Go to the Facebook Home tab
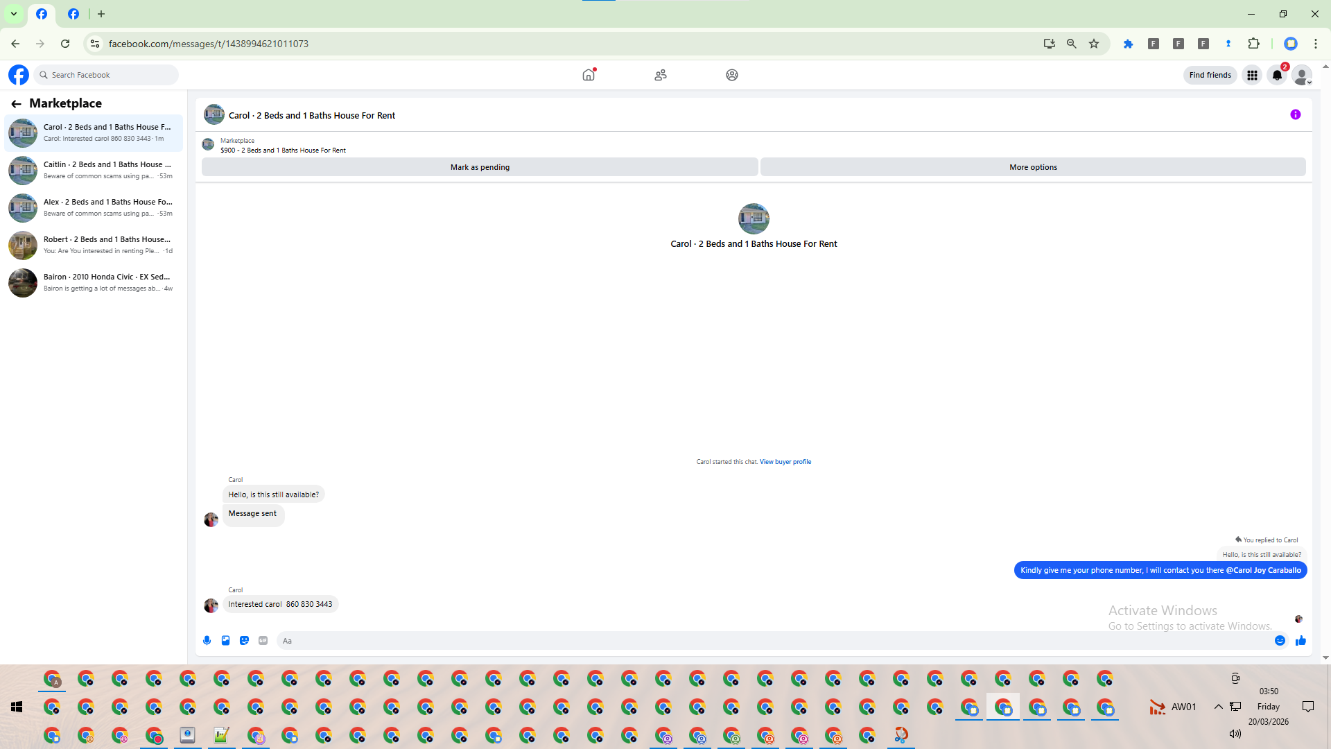This screenshot has width=1331, height=749. point(589,75)
